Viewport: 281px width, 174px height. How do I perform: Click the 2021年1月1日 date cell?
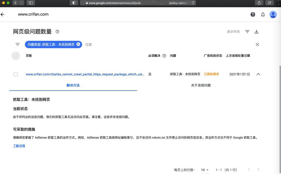(x=240, y=74)
